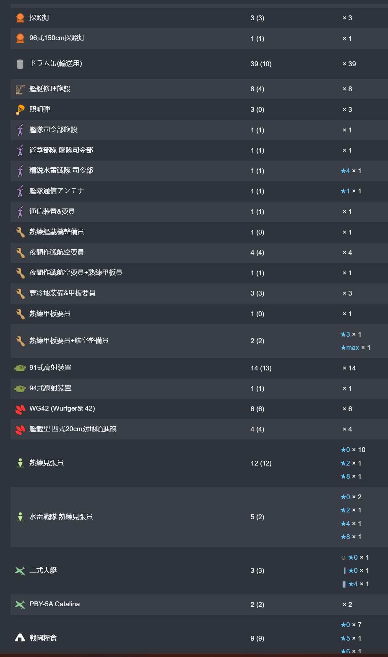The width and height of the screenshot is (388, 657).
Task: Click the ★8 entry under 水雷戦隊 熟練見張員
Action: coord(345,537)
